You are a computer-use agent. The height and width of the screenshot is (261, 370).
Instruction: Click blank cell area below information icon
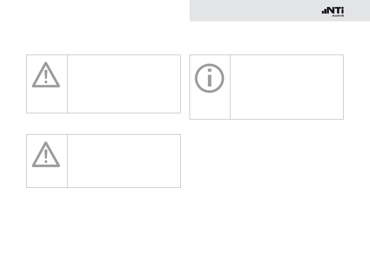210,106
